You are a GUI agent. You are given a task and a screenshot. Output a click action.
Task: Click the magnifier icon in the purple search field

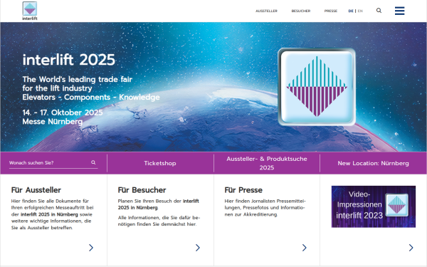(93, 162)
